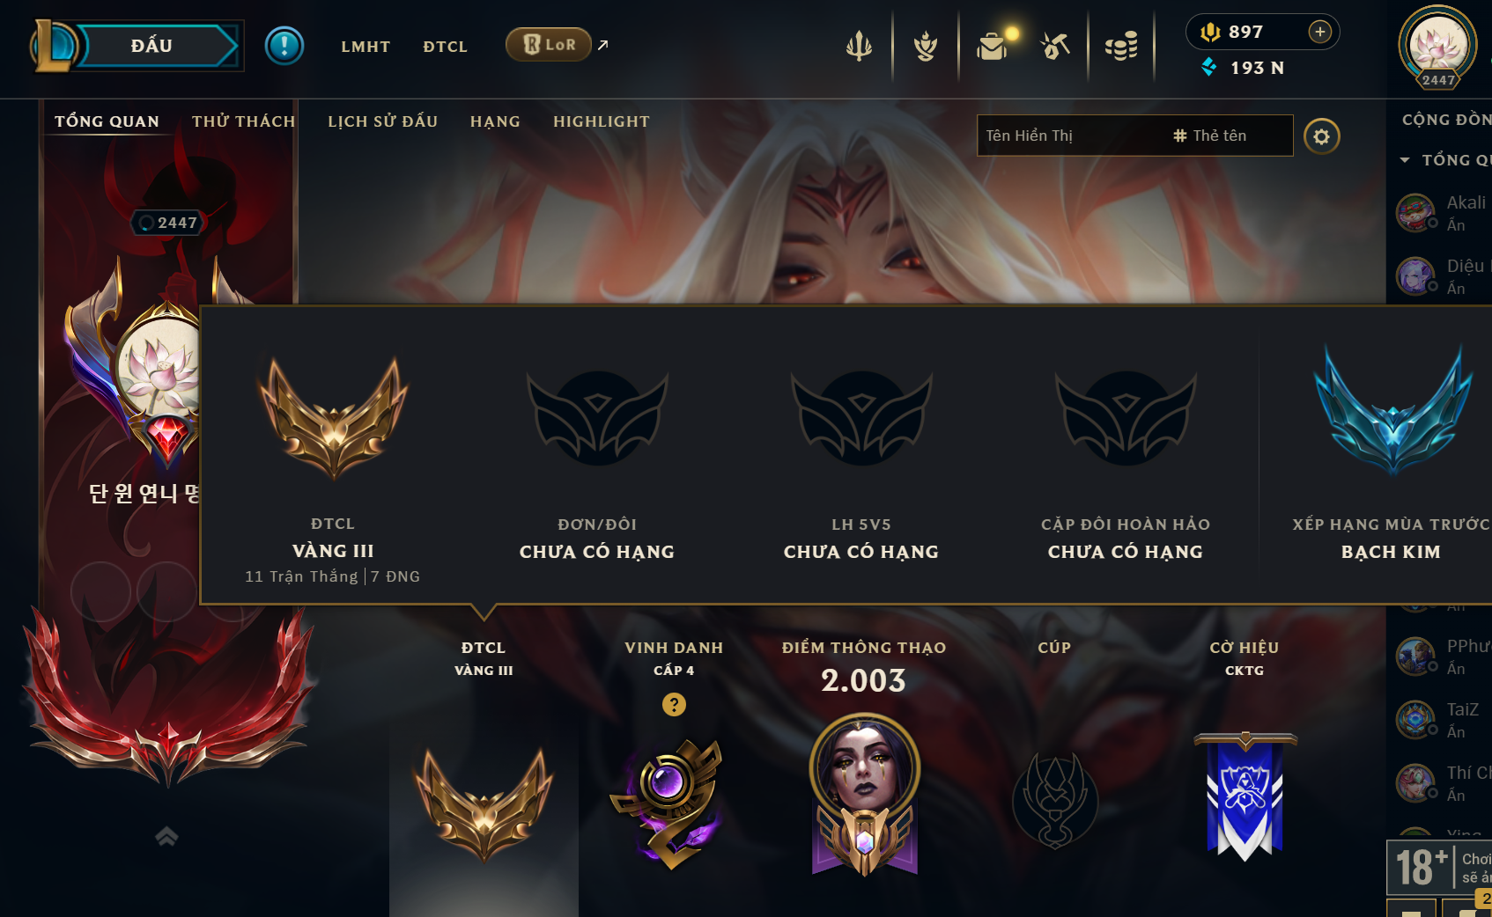The width and height of the screenshot is (1492, 917).
Task: Select friend Akali in the list
Action: point(1444,213)
